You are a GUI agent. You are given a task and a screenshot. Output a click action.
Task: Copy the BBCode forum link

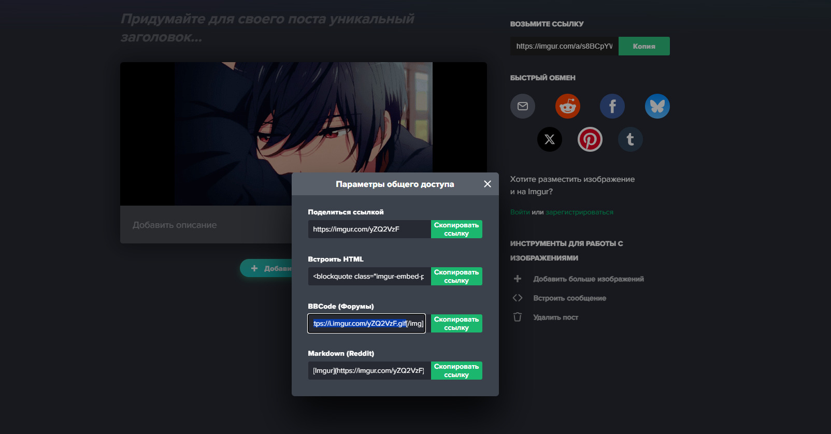point(456,324)
